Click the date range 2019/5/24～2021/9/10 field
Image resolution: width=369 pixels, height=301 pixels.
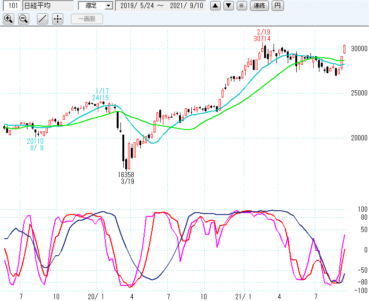(161, 6)
